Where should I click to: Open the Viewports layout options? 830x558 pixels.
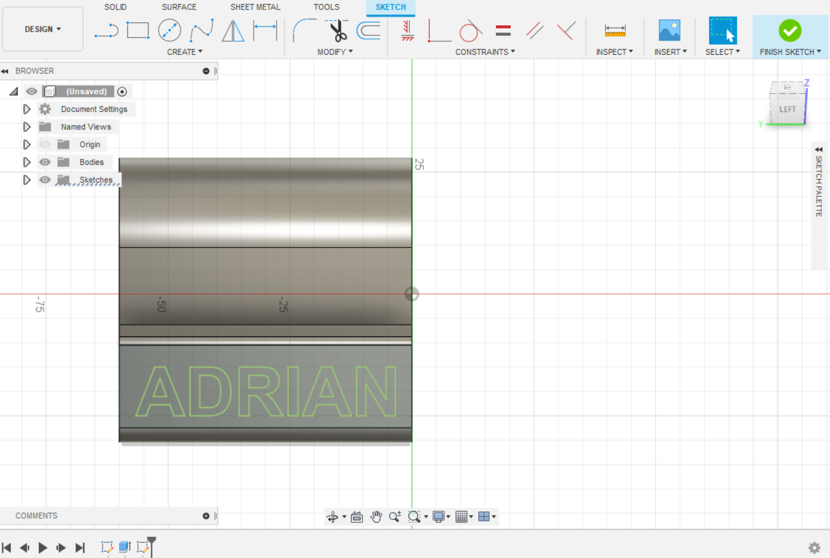[484, 517]
